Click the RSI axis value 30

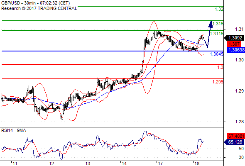[x=241, y=157]
